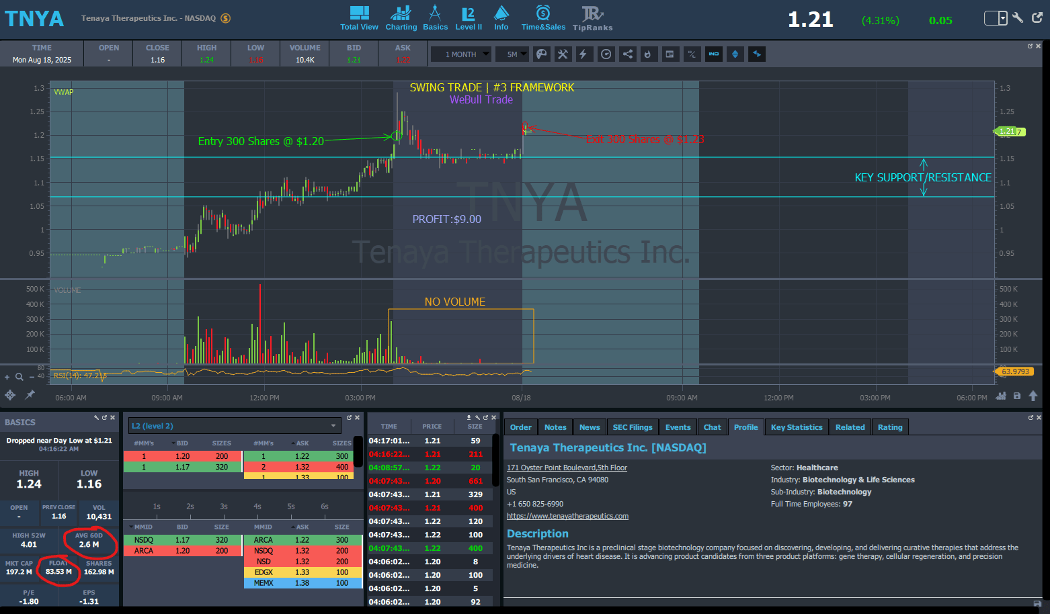Open Basics panel wrench settings
This screenshot has height=614, width=1050.
pyautogui.click(x=97, y=418)
